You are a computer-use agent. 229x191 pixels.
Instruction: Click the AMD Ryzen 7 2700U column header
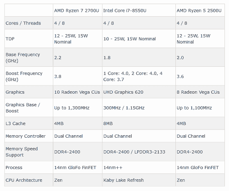click(78, 10)
